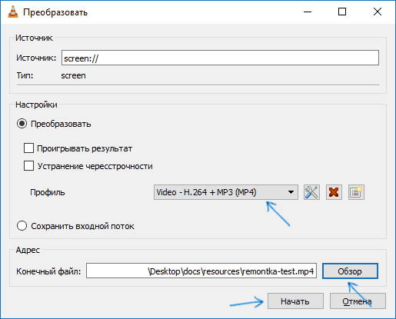
Task: Delete selected profile with red X icon
Action: pyautogui.click(x=334, y=192)
